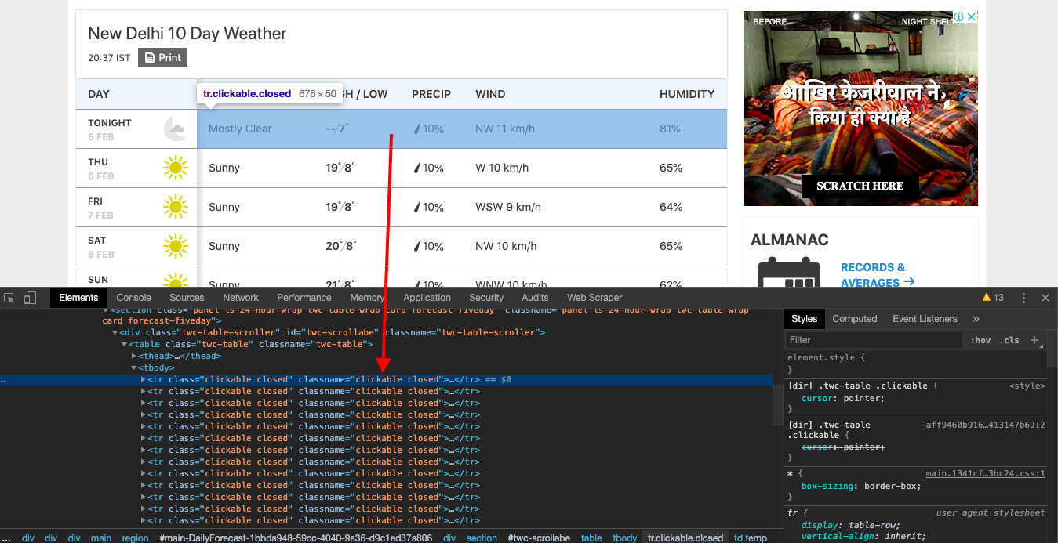Click the sunny weather icon for THU

174,168
